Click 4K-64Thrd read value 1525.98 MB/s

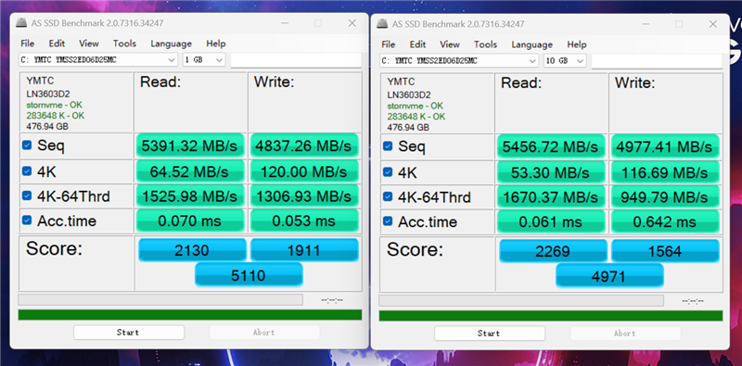click(190, 196)
